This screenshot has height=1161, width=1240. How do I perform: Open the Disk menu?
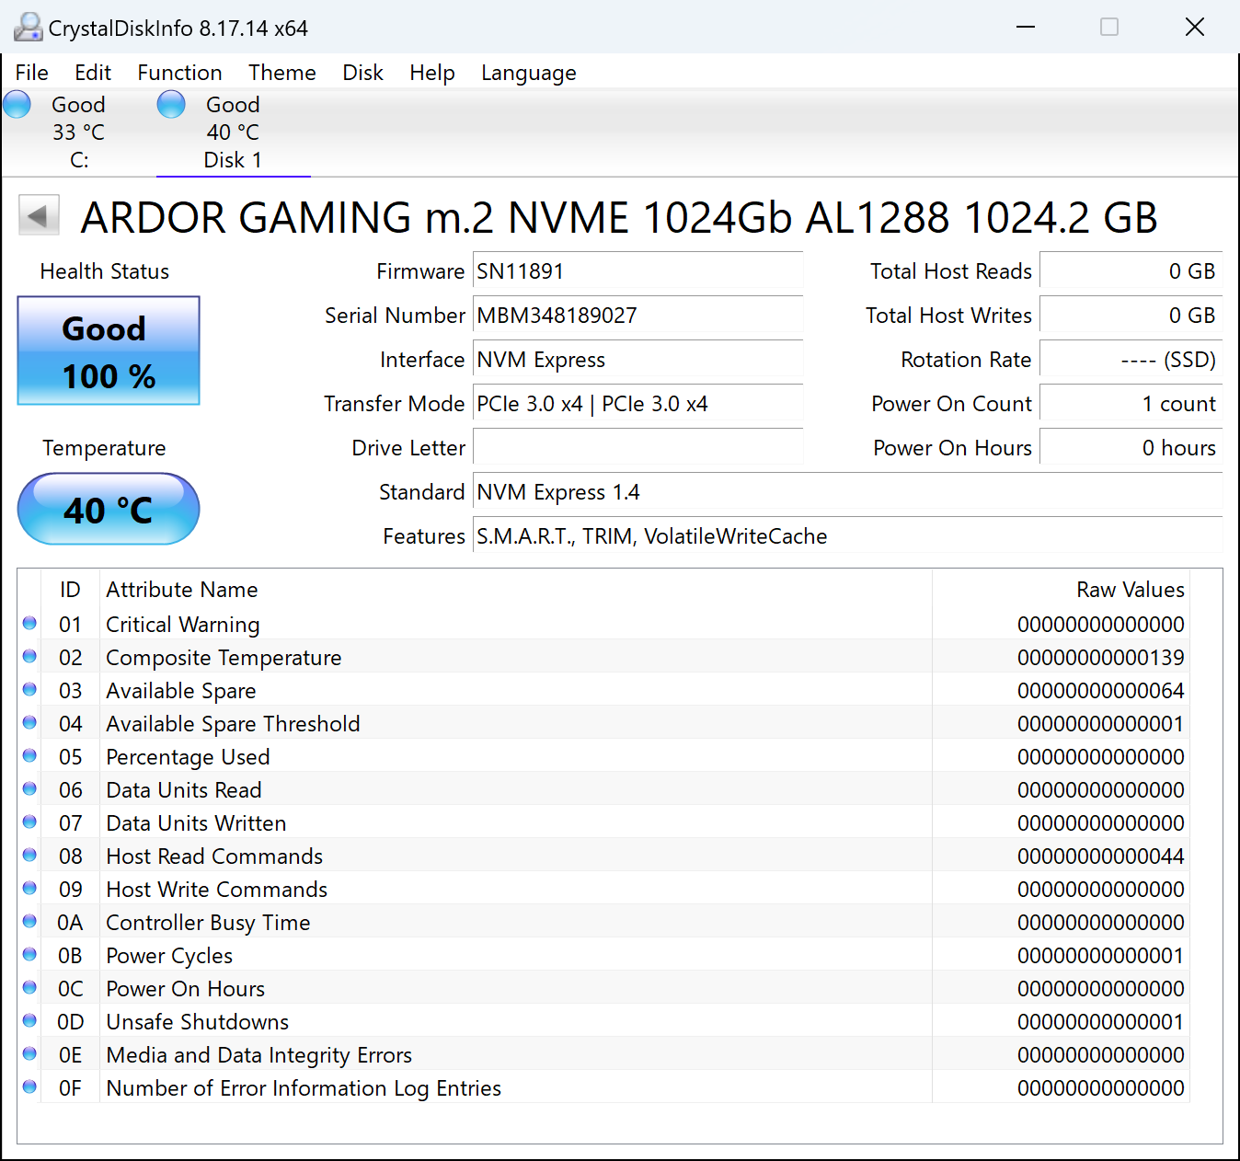click(x=362, y=73)
